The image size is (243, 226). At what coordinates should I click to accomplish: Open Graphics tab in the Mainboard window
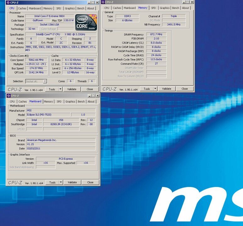coord(70,102)
